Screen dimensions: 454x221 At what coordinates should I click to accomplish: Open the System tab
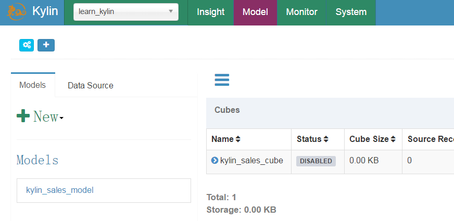coord(351,12)
